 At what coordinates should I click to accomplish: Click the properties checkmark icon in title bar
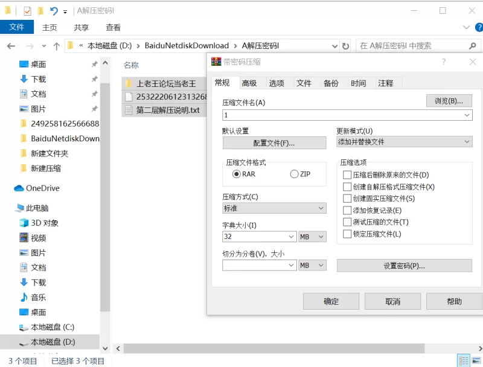(27, 11)
